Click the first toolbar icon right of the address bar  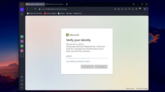[x=115, y=9]
